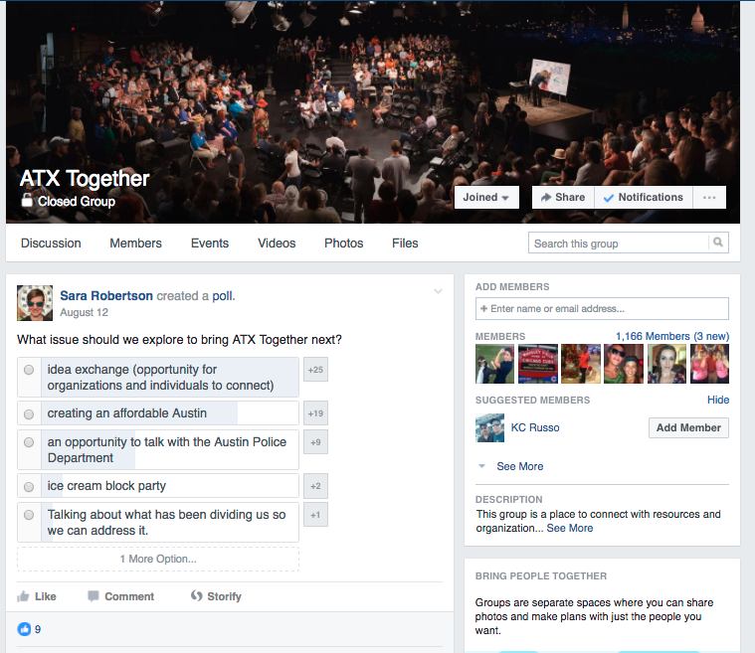Expand 1 More Option in poll
Image resolution: width=755 pixels, height=653 pixels.
click(x=158, y=559)
